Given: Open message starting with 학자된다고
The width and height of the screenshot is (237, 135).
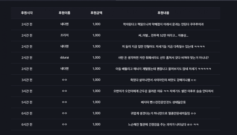Looking at the screenshot, I should point(163,24).
